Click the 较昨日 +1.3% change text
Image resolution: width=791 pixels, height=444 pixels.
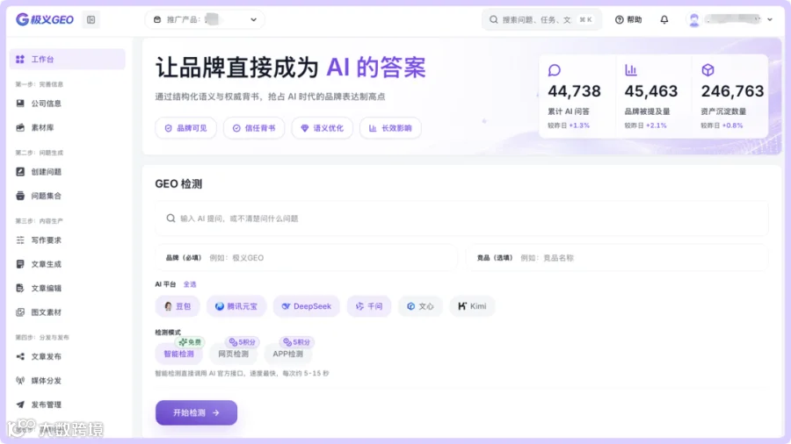click(x=569, y=125)
